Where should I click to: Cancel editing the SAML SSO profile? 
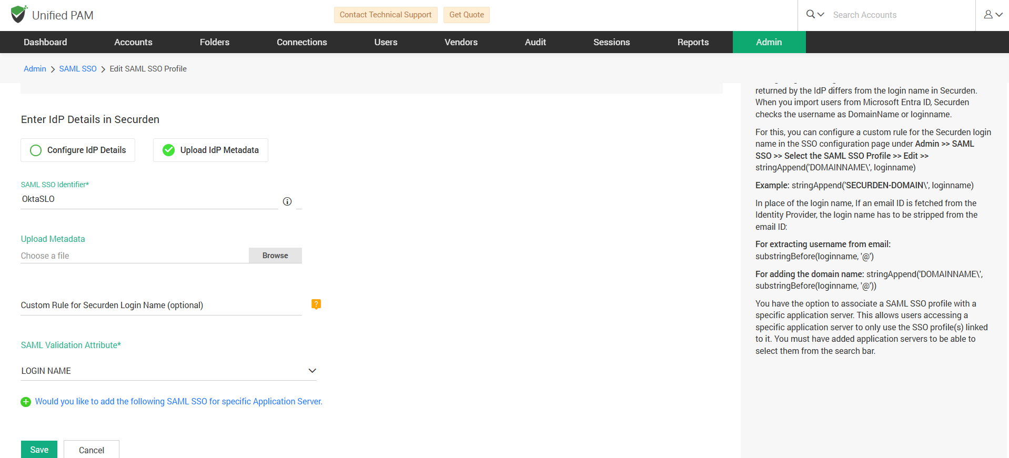pyautogui.click(x=92, y=450)
